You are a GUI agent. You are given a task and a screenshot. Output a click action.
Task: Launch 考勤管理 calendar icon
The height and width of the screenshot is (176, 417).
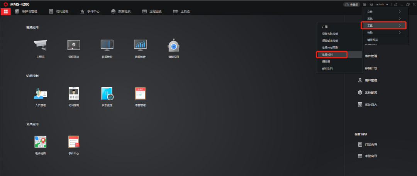coord(140,94)
